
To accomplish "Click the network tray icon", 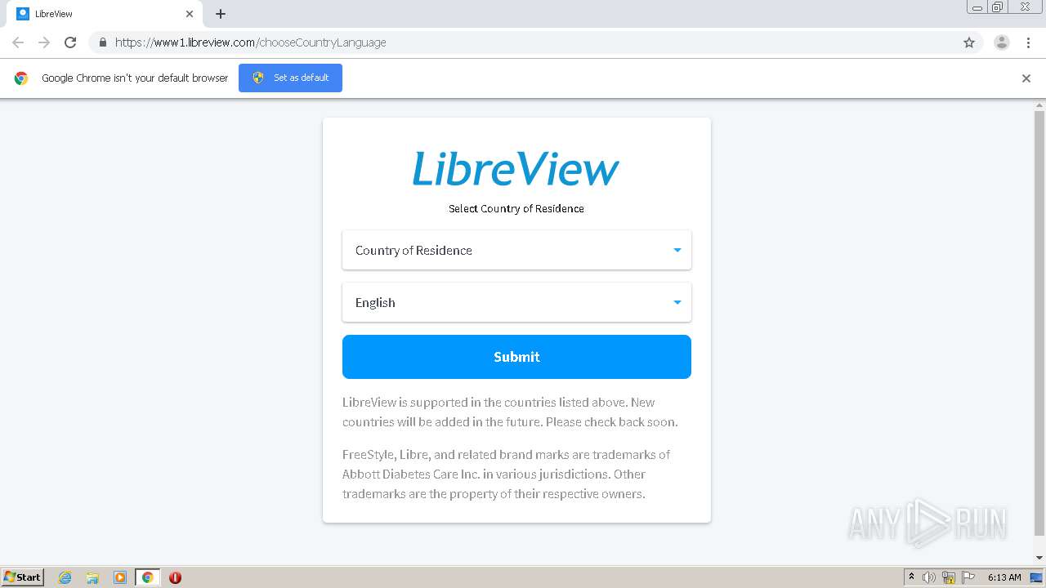I will point(949,577).
